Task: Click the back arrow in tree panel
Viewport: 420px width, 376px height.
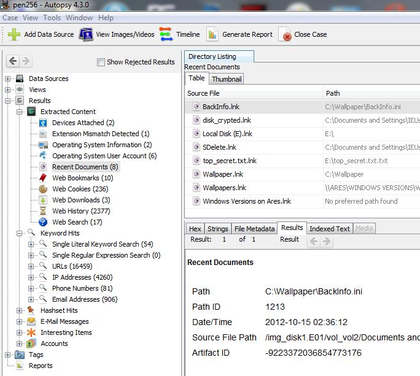Action: click(13, 61)
